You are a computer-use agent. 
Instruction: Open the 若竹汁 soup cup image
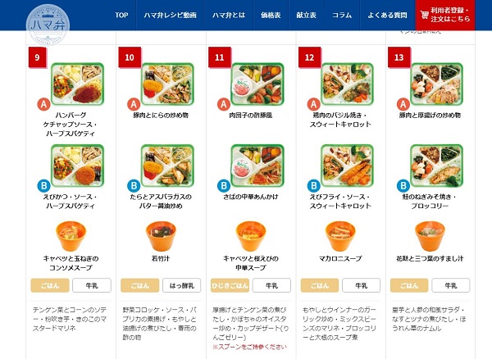(x=161, y=236)
